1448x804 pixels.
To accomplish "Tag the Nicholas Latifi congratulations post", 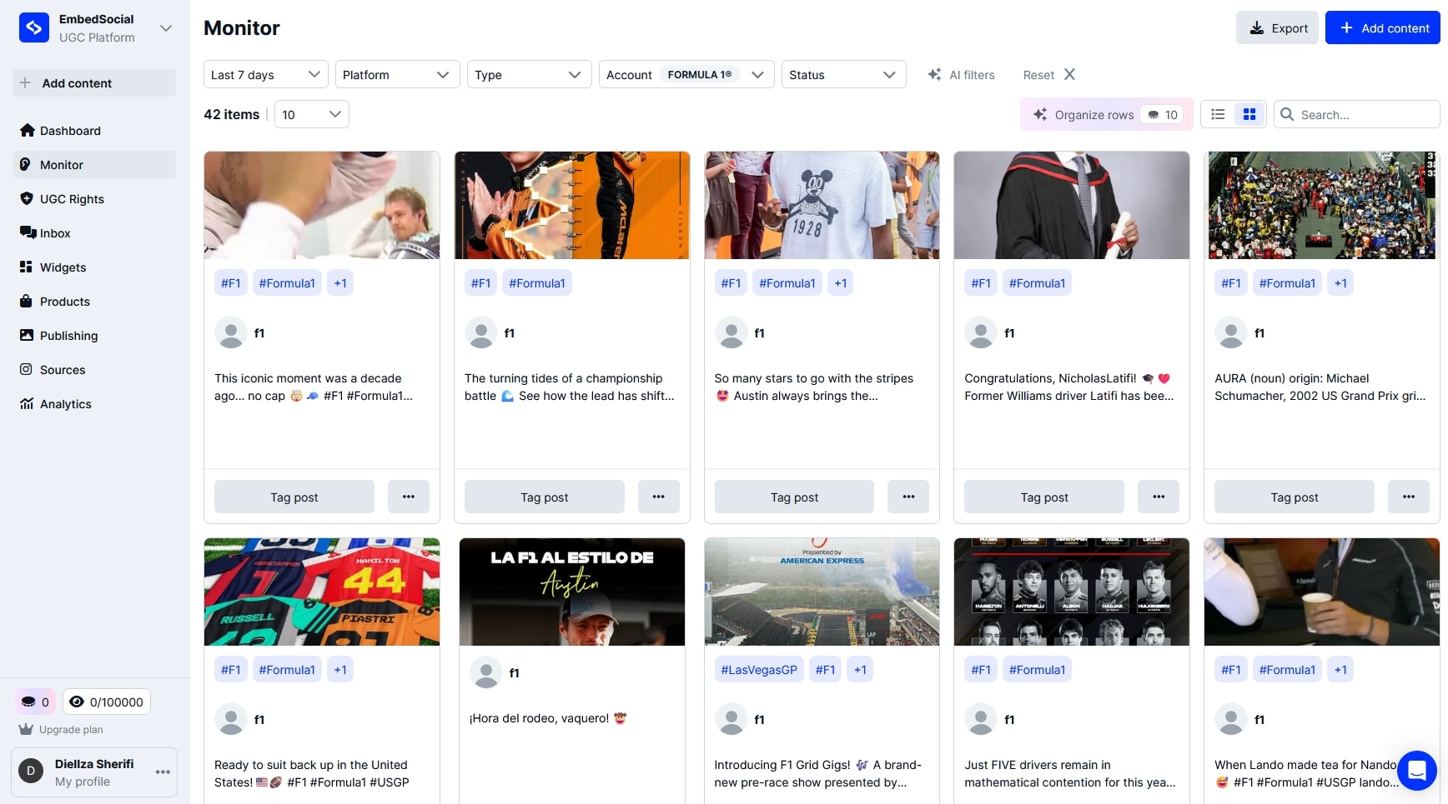I will [x=1043, y=497].
